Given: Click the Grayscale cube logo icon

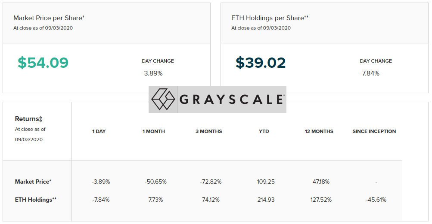Looking at the screenshot, I should click(x=163, y=99).
